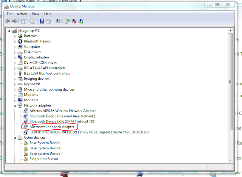Expand the Batteries node

point(15,36)
